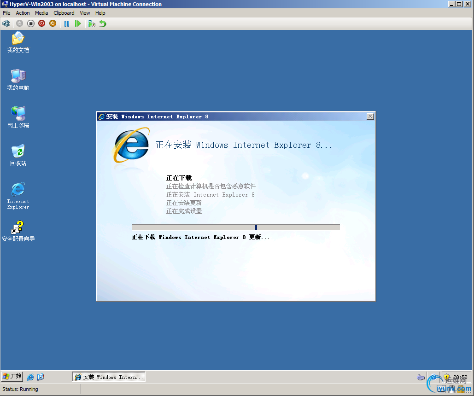This screenshot has width=474, height=396.
Task: Click the Status: Running status bar text
Action: pyautogui.click(x=20, y=389)
